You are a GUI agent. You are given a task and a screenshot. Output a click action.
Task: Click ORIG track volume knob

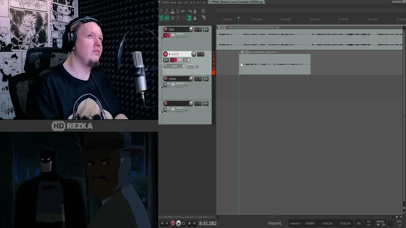pos(191,29)
